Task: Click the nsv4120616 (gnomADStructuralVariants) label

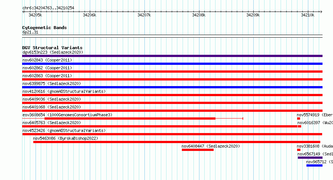Action: pos(64,91)
